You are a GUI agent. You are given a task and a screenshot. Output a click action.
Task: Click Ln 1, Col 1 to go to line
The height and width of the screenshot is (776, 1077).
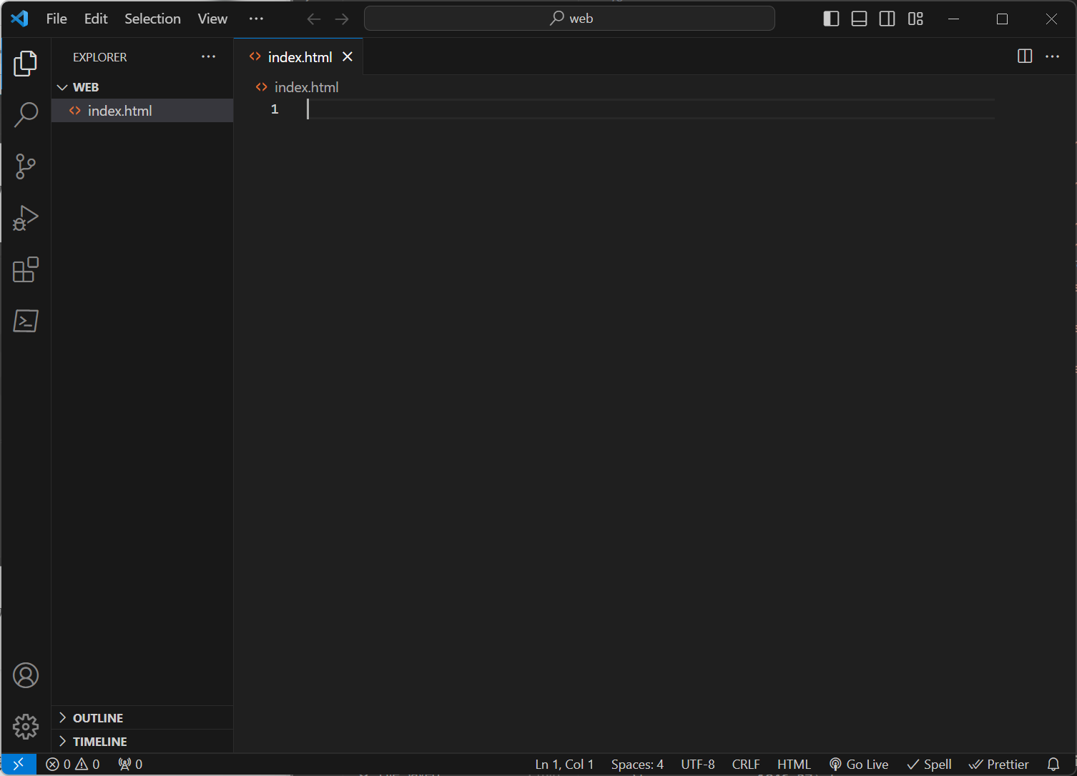click(x=564, y=764)
